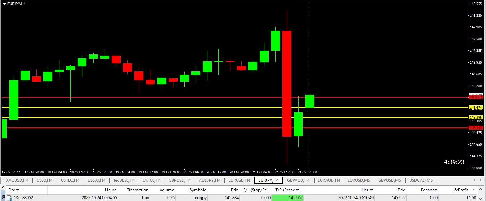Select the TecDE30,H4 chart tab
Viewport: 486px width, 201px height.
click(x=124, y=180)
